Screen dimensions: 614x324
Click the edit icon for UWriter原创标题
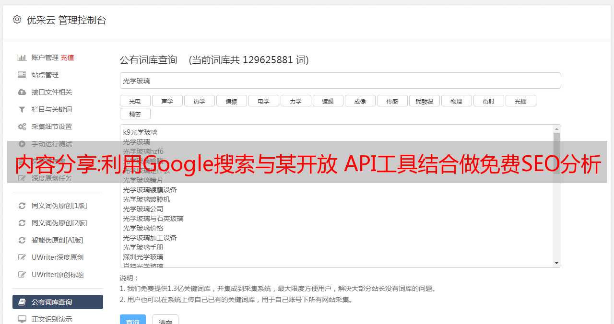tap(22, 275)
